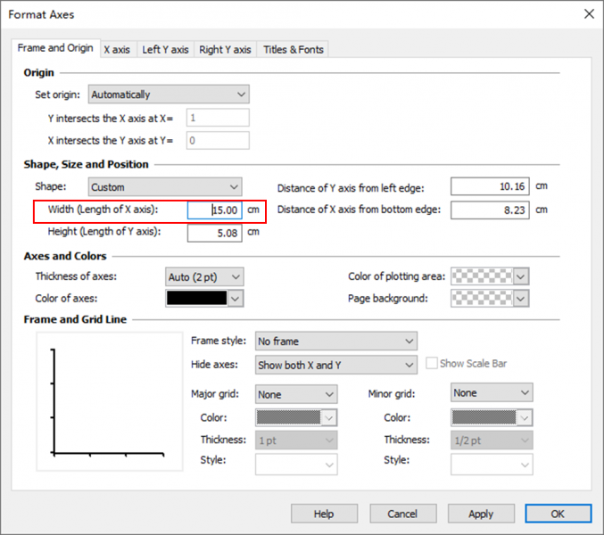This screenshot has width=604, height=535.
Task: Expand the Frame style dropdown
Action: click(x=335, y=342)
